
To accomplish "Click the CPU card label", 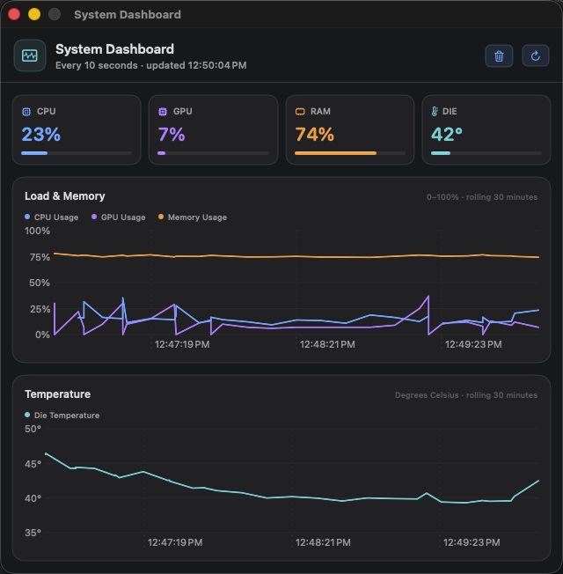I will [x=47, y=111].
